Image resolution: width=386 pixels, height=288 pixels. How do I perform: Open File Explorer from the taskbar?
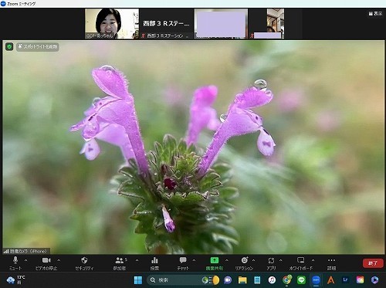click(x=242, y=280)
